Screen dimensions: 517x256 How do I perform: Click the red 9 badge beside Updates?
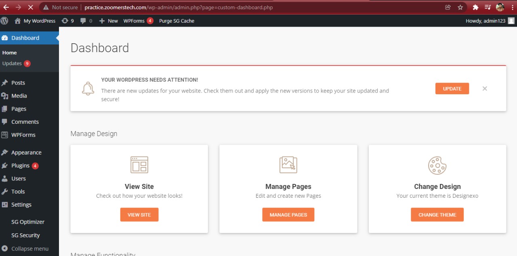(27, 63)
